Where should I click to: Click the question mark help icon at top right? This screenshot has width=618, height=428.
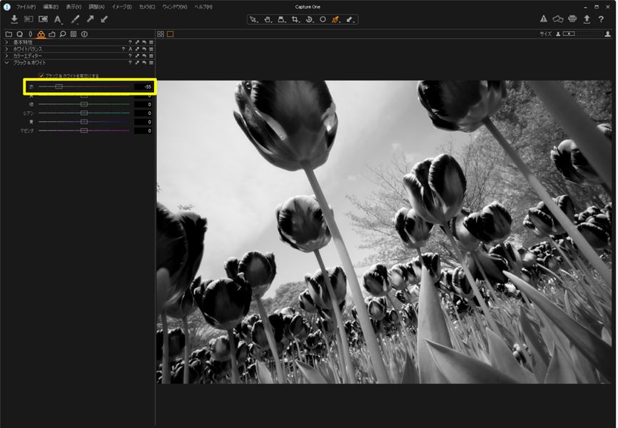pos(601,19)
